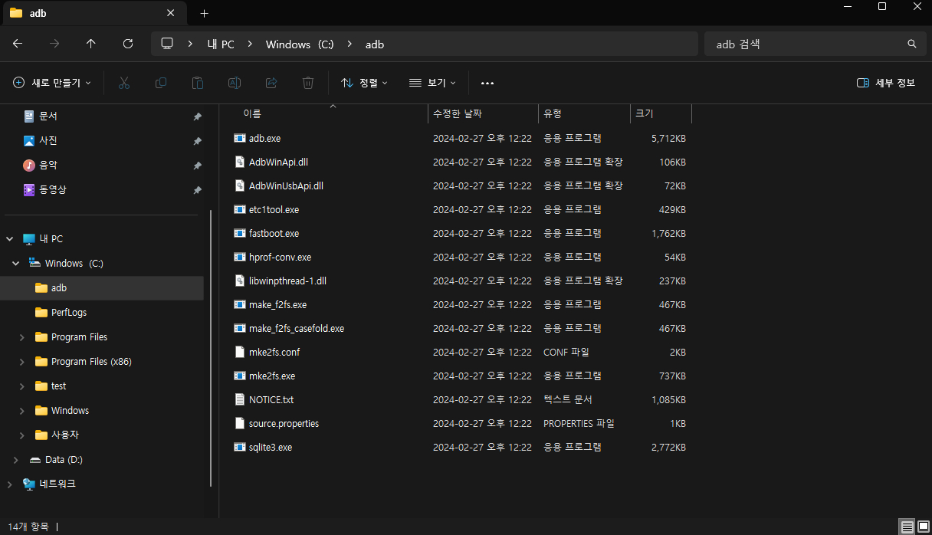Open 동영상 in quick access

tap(53, 190)
